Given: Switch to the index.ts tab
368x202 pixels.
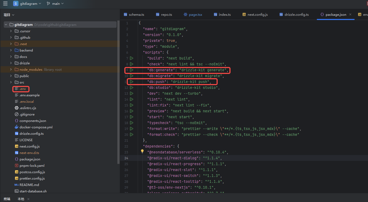Looking at the screenshot, I should (222, 14).
